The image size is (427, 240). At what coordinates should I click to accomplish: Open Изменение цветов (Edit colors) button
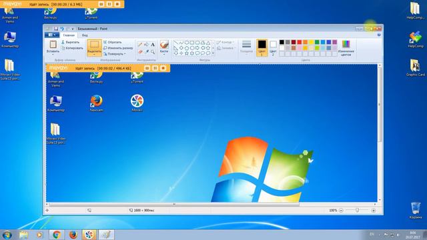click(346, 48)
